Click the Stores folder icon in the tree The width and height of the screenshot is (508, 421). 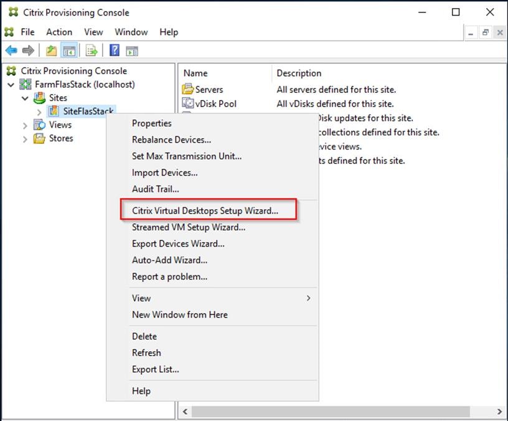pos(39,138)
